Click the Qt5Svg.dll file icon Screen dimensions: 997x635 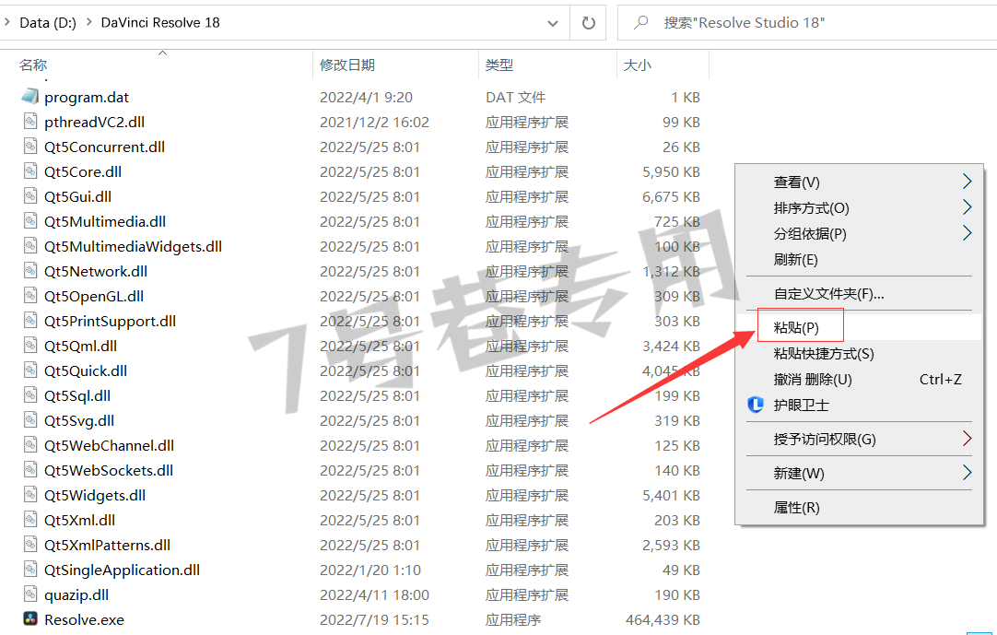[x=30, y=420]
